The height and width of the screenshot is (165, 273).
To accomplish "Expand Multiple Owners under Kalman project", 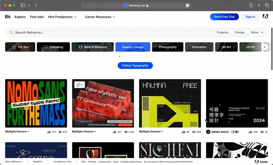I will point(151,131).
